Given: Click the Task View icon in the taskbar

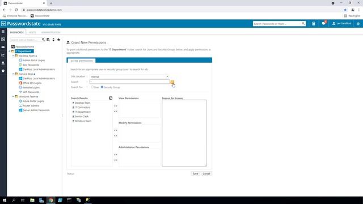Looking at the screenshot, I should coord(23,200).
